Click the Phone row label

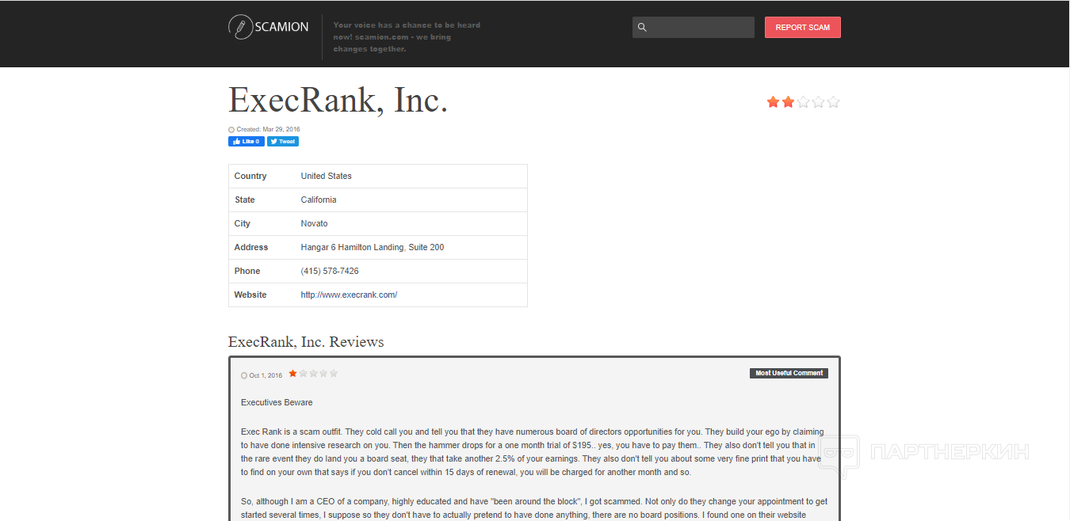pos(247,271)
